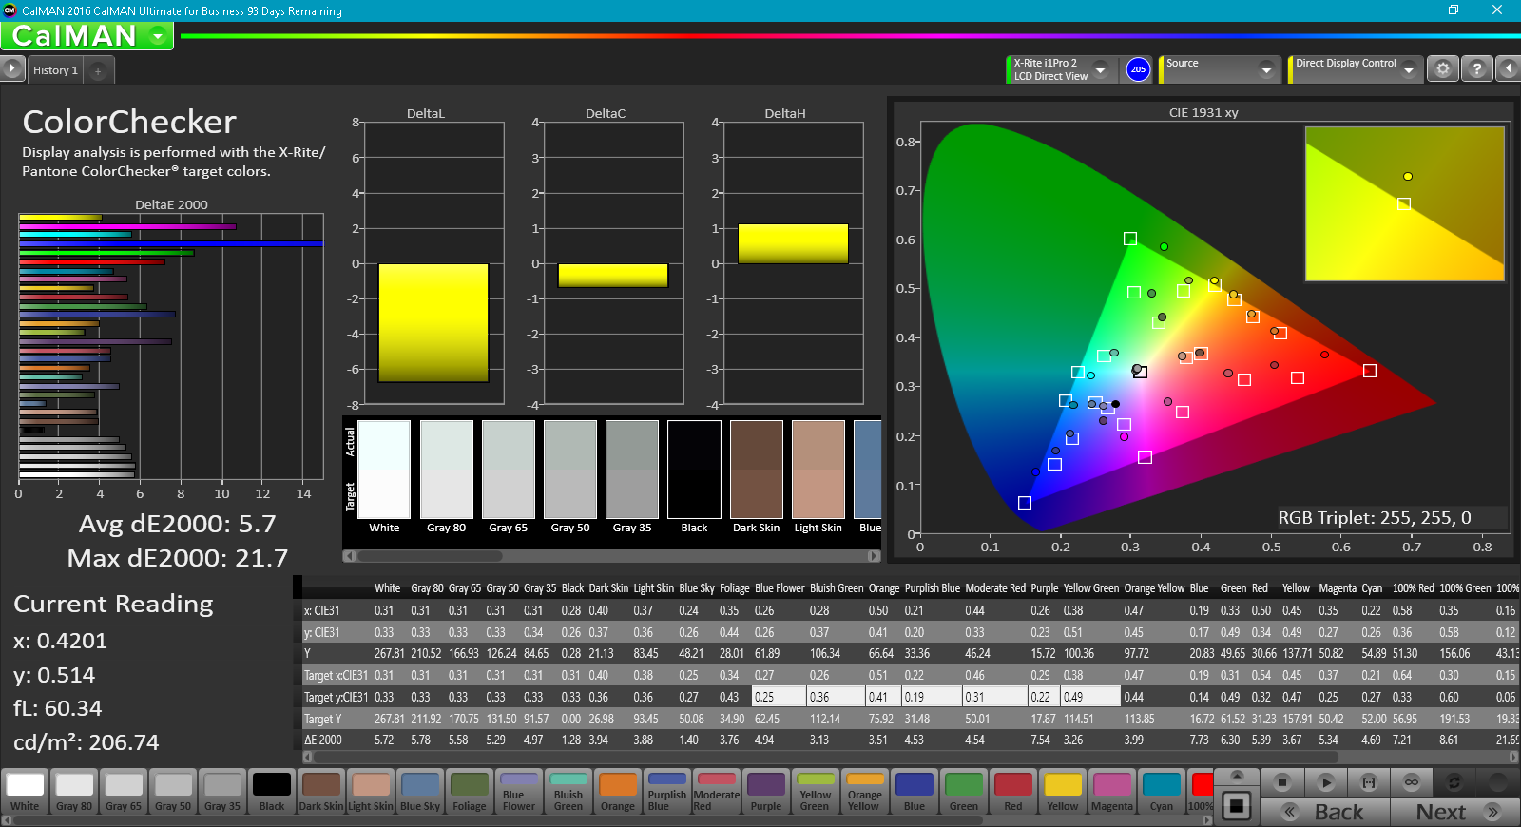
Task: Open settings via the gear icon
Action: pyautogui.click(x=1443, y=69)
